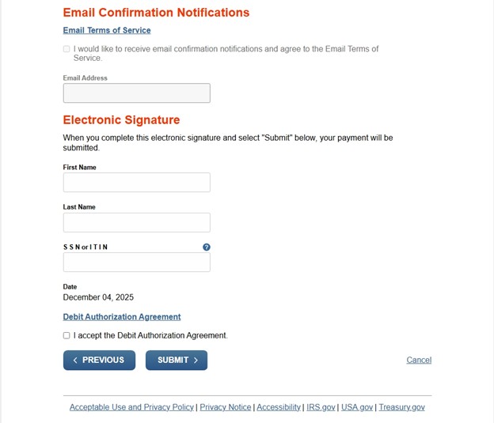
Task: Visit the Treasury.gov footer link
Action: coord(401,407)
